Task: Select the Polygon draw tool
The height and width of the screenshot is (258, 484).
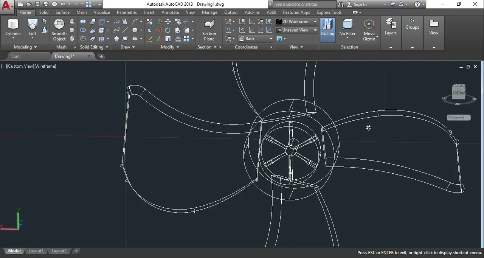Action: click(x=116, y=39)
